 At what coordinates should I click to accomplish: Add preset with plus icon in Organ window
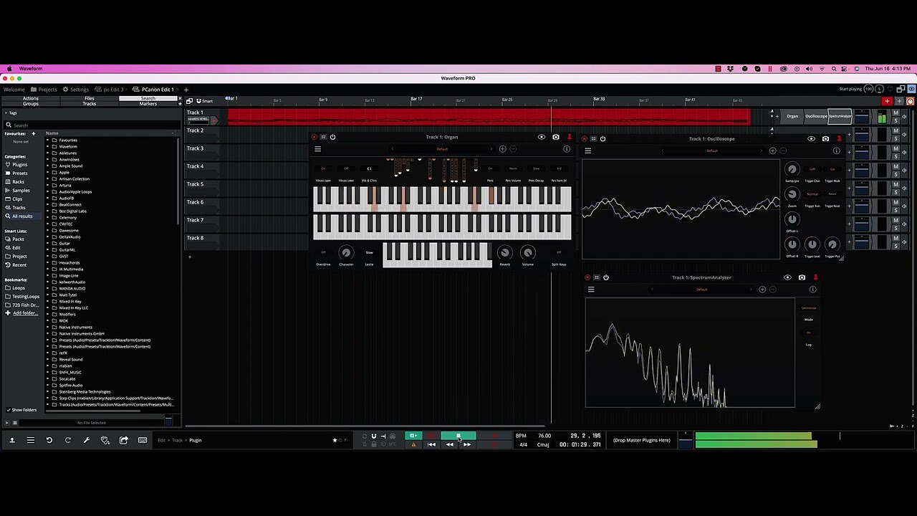502,149
